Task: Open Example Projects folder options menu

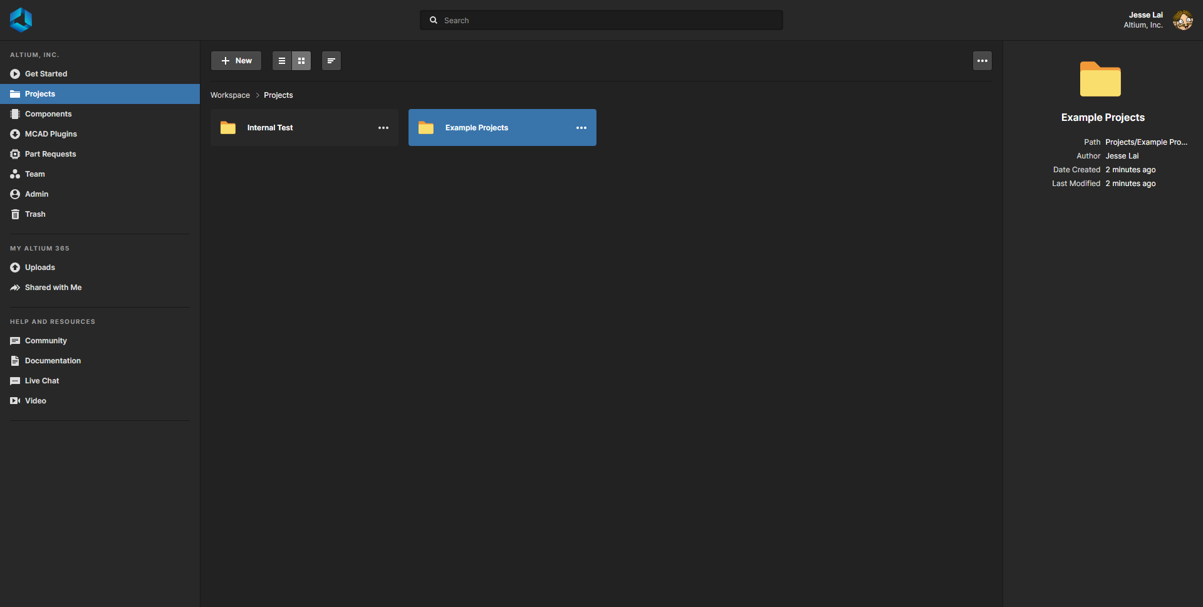Action: (581, 128)
